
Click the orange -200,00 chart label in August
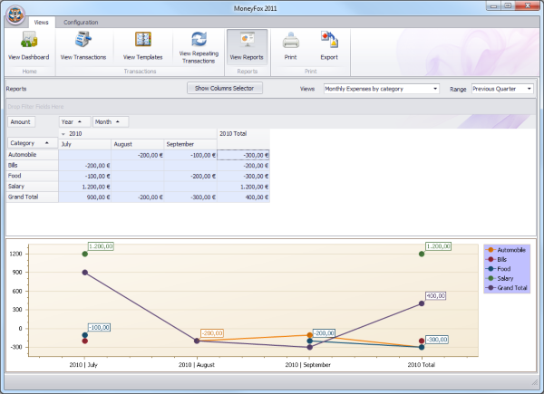pos(212,333)
